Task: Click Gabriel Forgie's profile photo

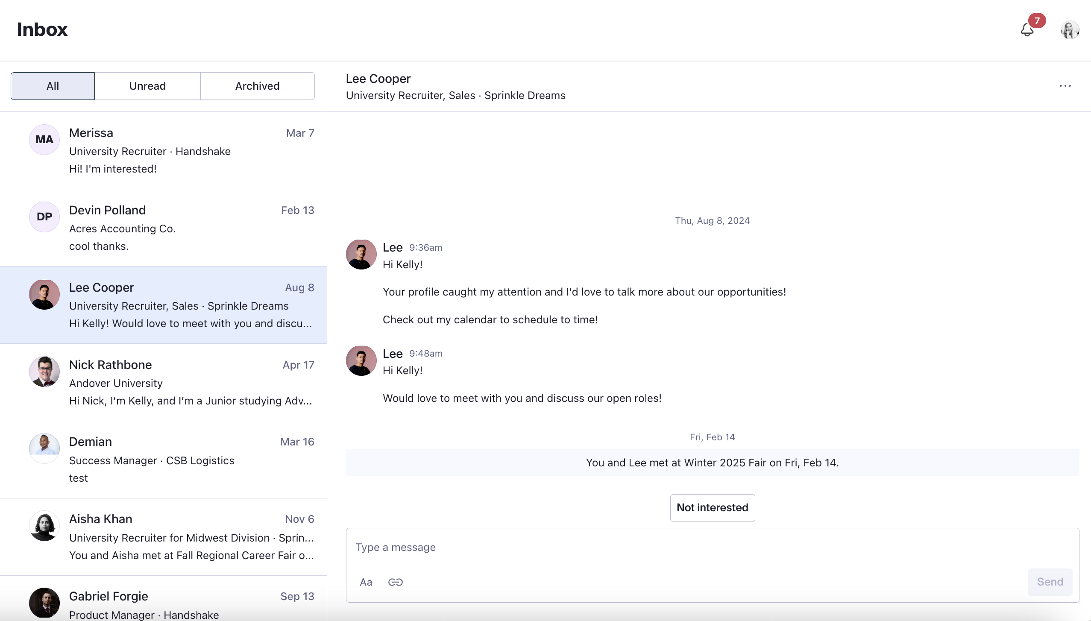Action: (x=44, y=603)
